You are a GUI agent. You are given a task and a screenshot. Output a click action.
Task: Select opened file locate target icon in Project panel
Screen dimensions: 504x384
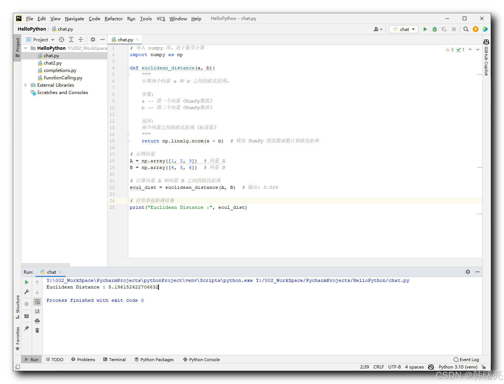pyautogui.click(x=62, y=39)
